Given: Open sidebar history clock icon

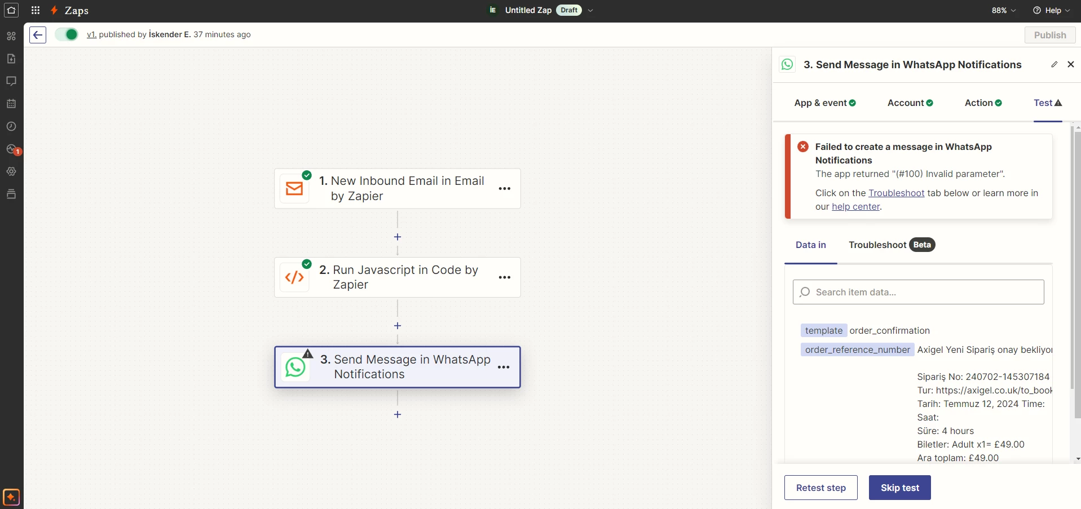Looking at the screenshot, I should pos(11,126).
